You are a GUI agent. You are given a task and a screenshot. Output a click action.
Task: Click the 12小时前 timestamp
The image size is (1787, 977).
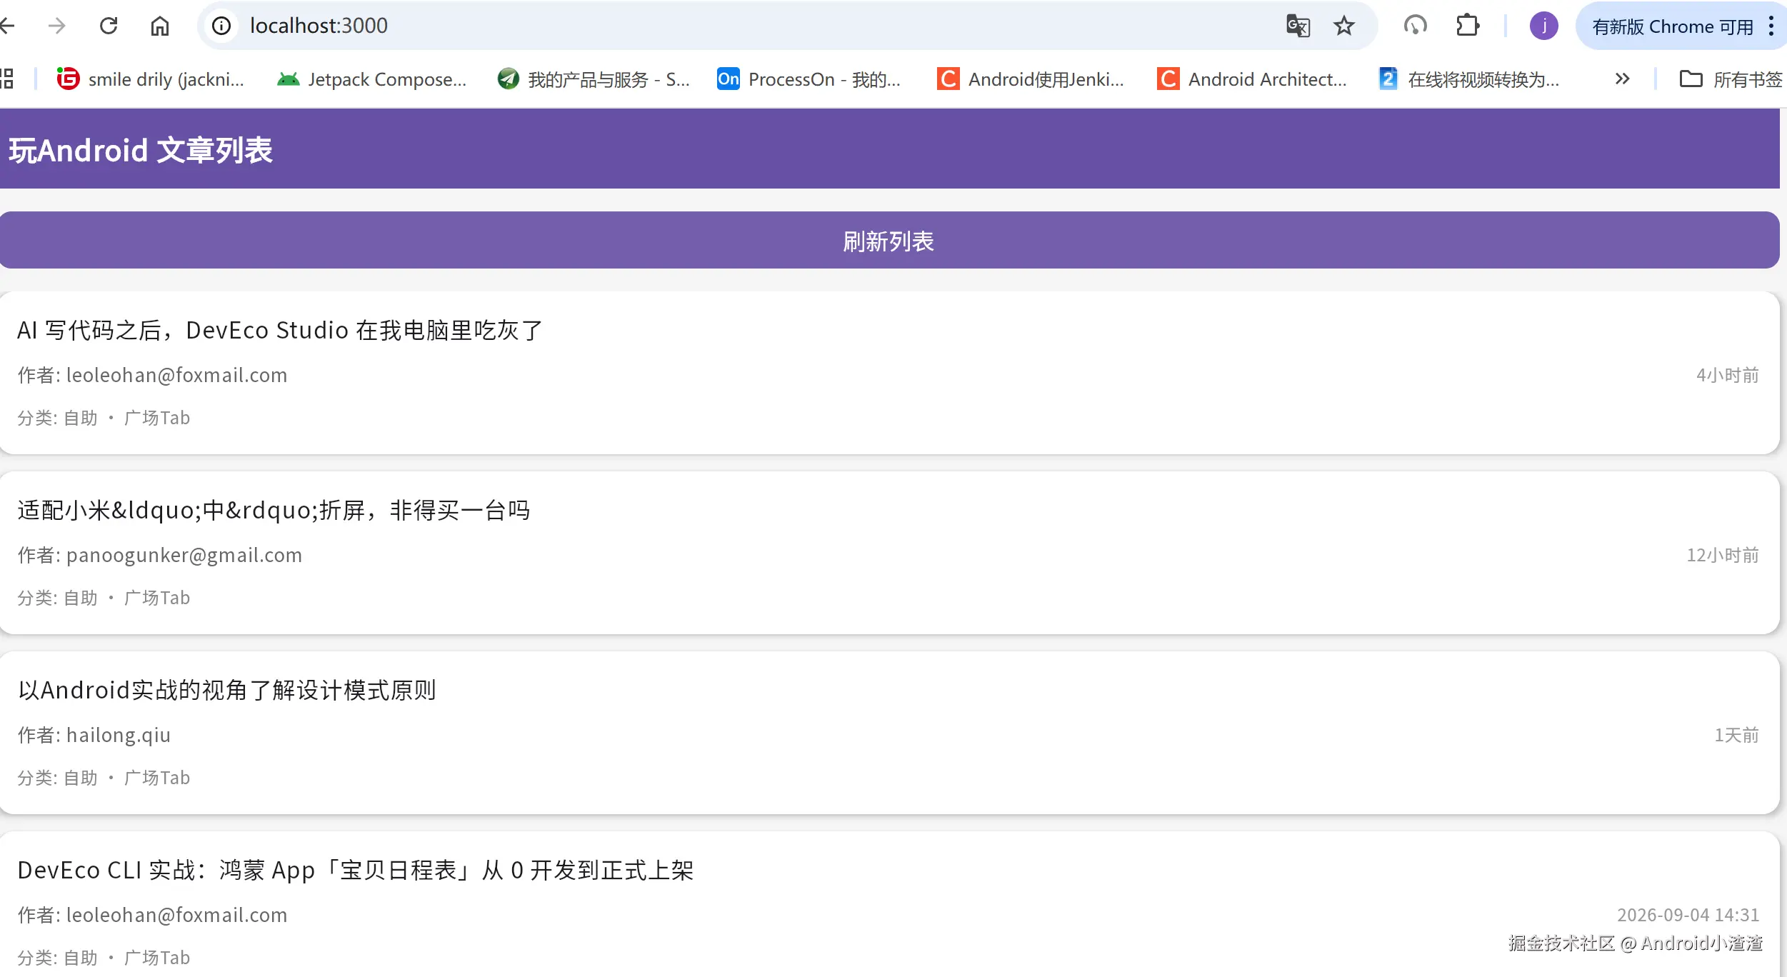[1723, 555]
